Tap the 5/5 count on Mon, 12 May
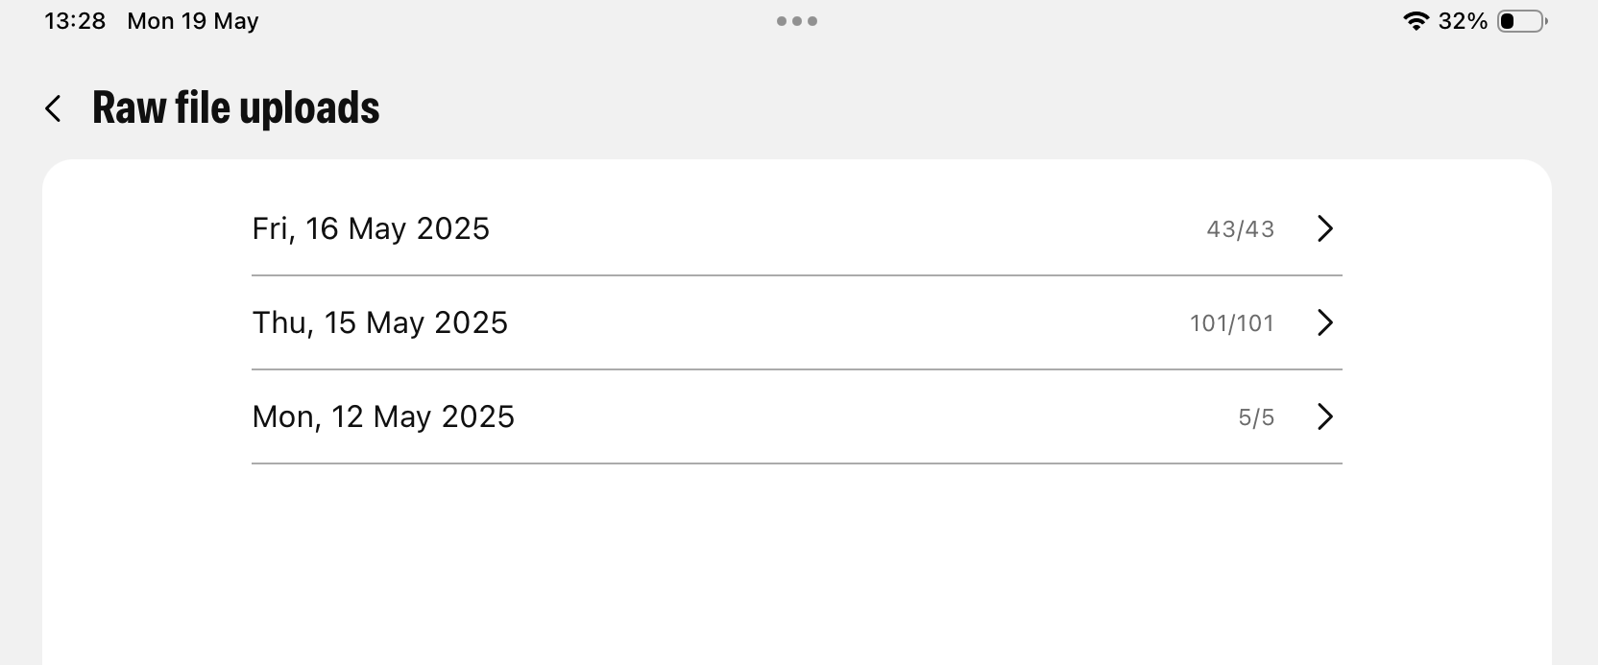This screenshot has height=665, width=1598. click(x=1256, y=417)
